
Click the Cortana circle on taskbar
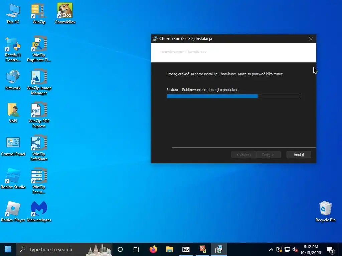(120, 249)
